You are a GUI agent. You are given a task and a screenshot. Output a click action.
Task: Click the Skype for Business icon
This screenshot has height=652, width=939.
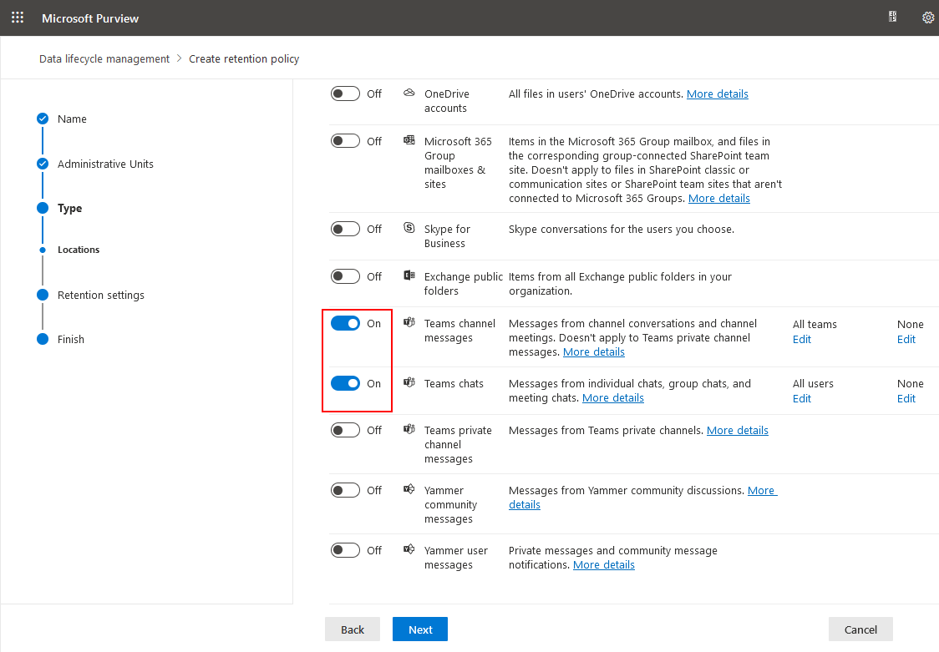[409, 228]
